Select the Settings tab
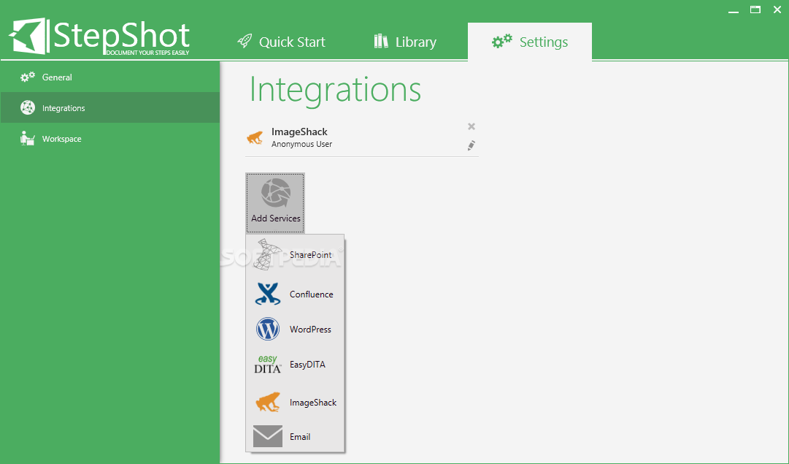The image size is (789, 464). (529, 42)
